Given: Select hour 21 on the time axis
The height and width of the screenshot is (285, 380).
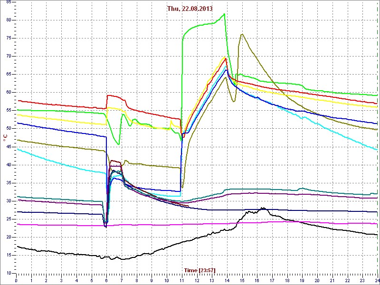Looking at the screenshot, I should tap(332, 280).
